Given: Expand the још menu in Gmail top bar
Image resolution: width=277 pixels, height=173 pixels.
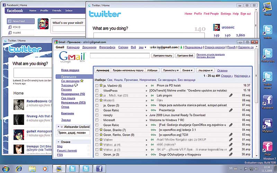Looking at the screenshot, I should coord(143,47).
